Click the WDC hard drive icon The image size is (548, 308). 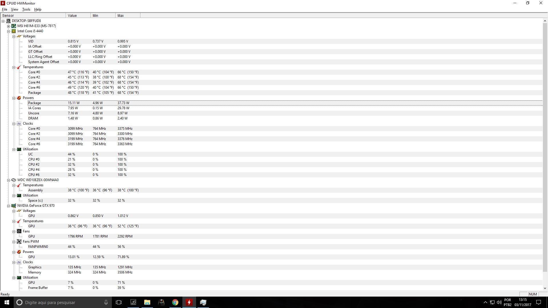point(14,180)
